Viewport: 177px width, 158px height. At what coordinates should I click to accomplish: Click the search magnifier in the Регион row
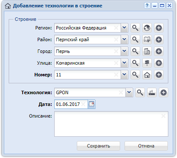[135, 28]
